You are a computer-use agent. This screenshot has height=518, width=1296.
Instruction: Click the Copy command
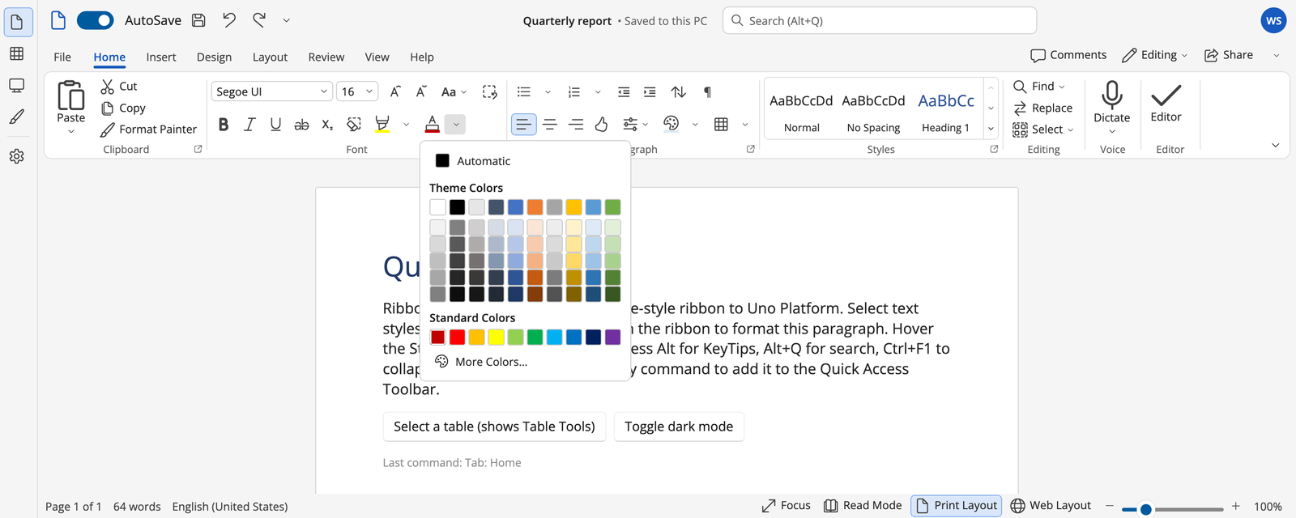pyautogui.click(x=123, y=108)
